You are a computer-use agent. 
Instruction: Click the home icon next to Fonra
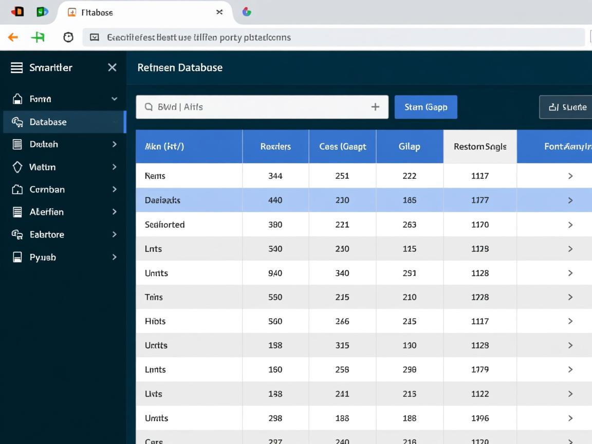click(17, 99)
